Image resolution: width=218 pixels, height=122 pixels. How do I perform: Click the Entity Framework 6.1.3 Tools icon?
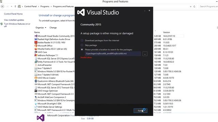point(36,62)
